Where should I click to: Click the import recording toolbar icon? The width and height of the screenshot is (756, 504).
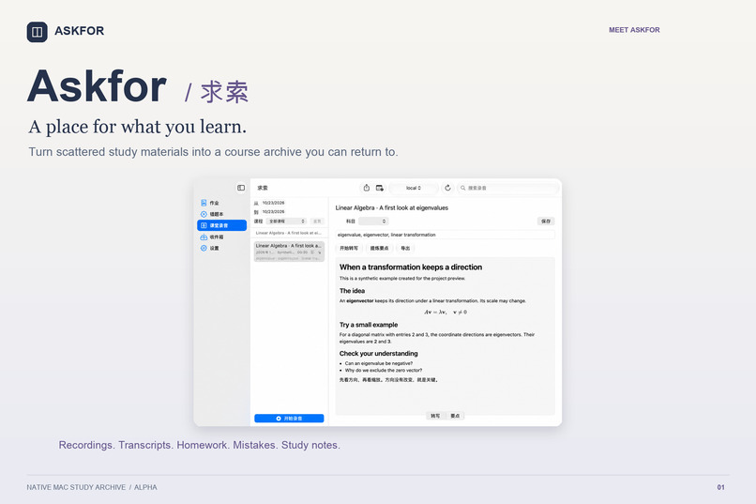pyautogui.click(x=380, y=188)
